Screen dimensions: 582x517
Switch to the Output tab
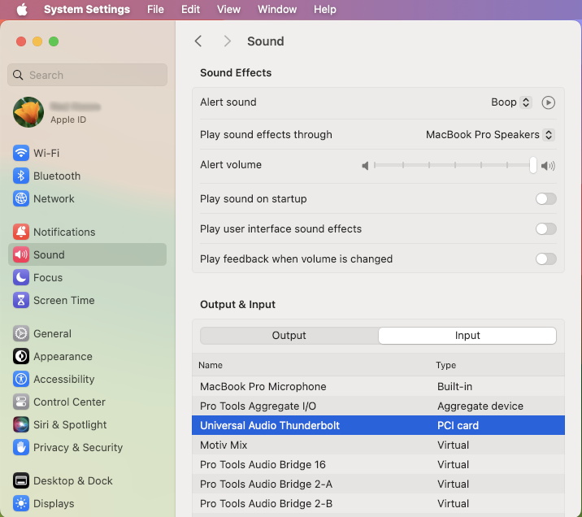[x=289, y=336]
